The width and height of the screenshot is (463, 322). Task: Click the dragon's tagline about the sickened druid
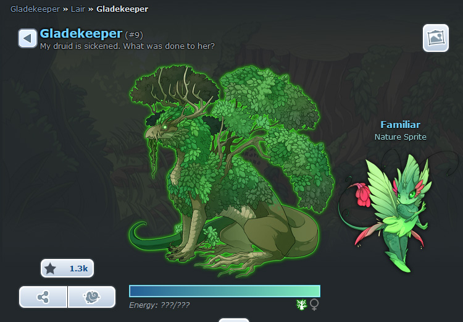tap(127, 46)
